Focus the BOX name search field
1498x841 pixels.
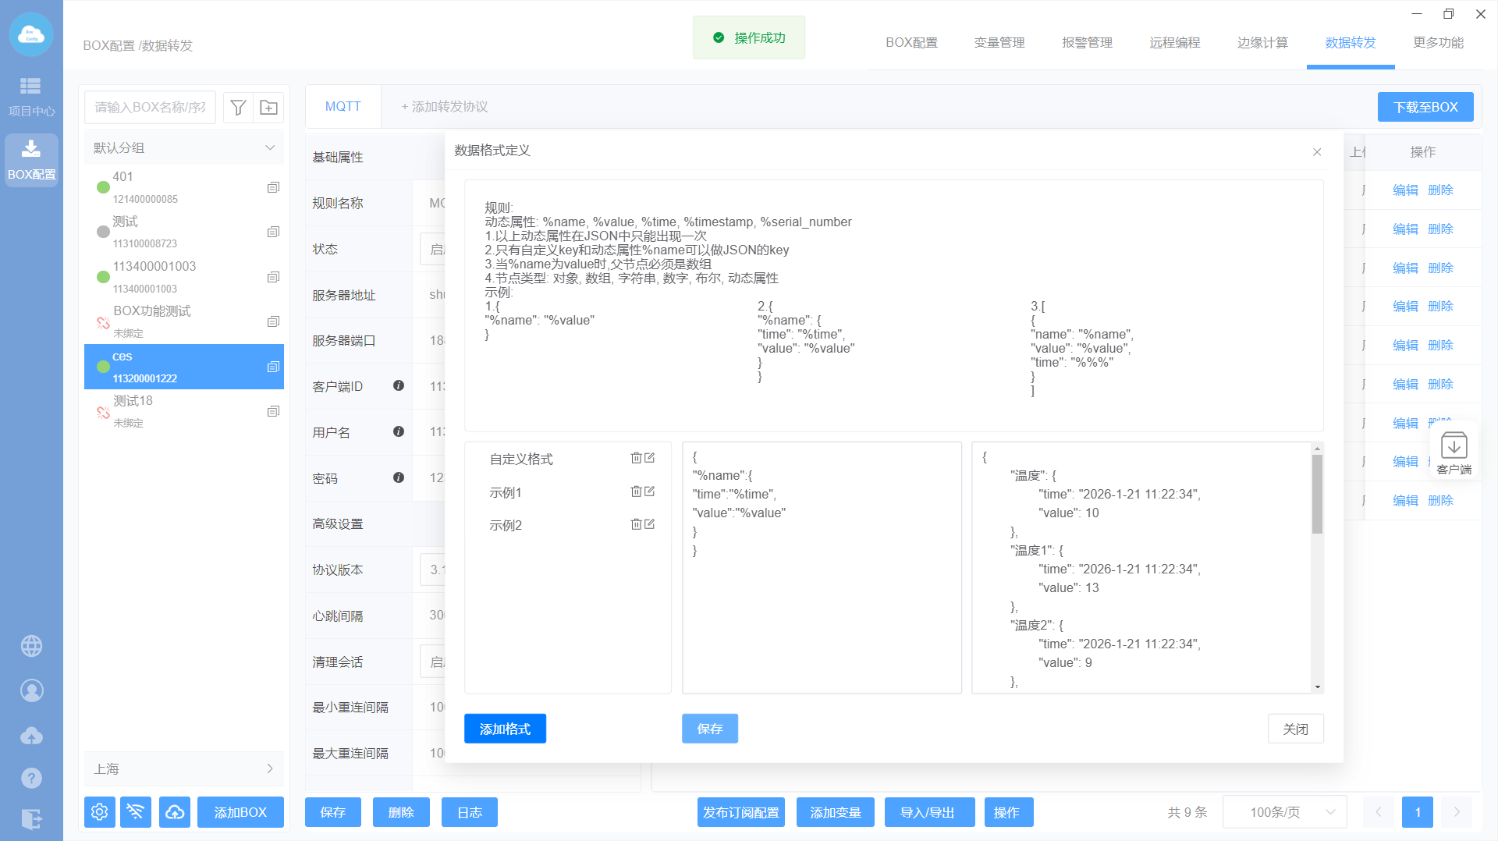click(151, 108)
